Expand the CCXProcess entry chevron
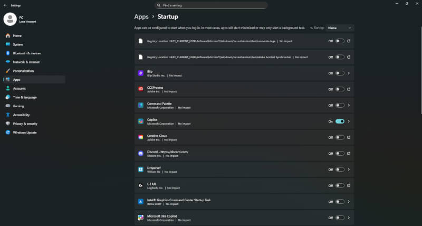Image resolution: width=422 pixels, height=226 pixels. pos(349,89)
